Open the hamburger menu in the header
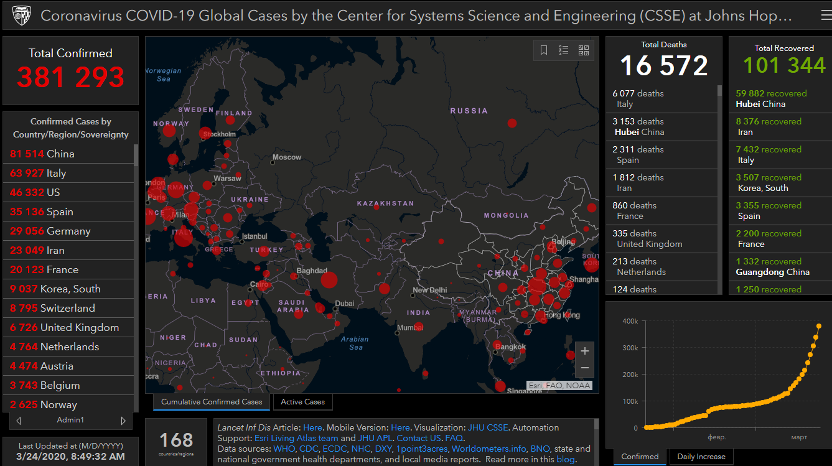Viewport: 832px width, 466px height. [825, 16]
